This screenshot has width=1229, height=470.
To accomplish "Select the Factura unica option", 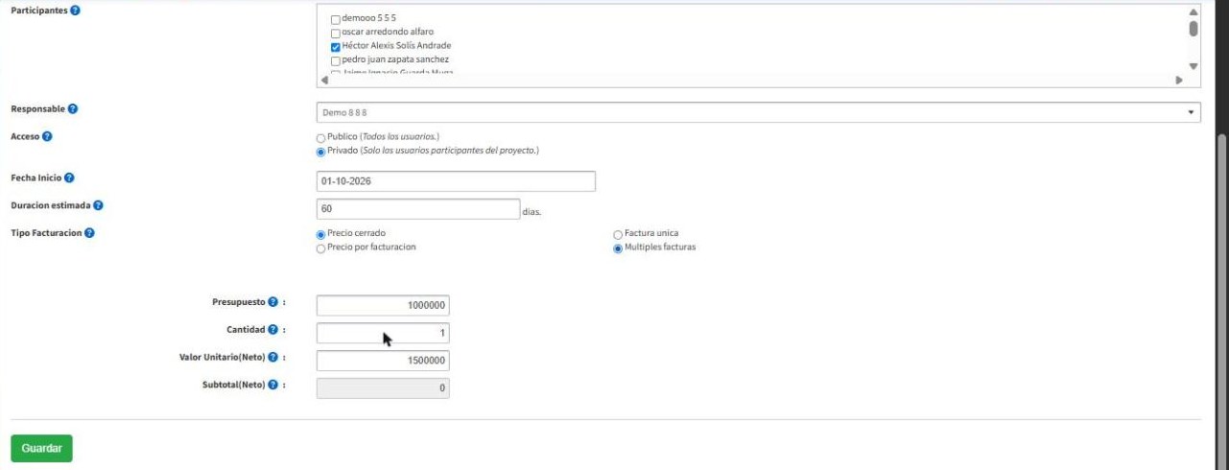I will pos(618,234).
